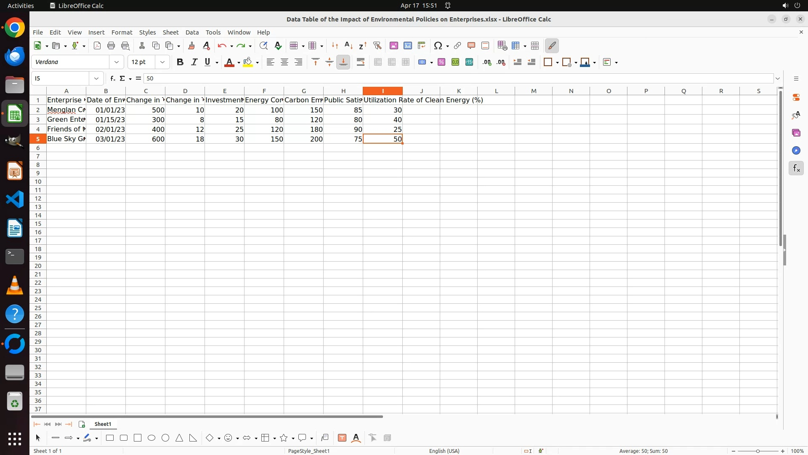The image size is (808, 455).
Task: Toggle Italic formatting
Action: coord(194,62)
